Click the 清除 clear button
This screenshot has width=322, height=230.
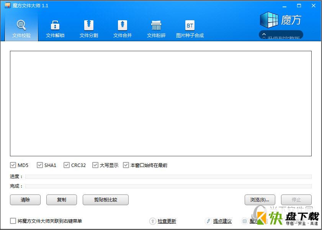(25, 200)
